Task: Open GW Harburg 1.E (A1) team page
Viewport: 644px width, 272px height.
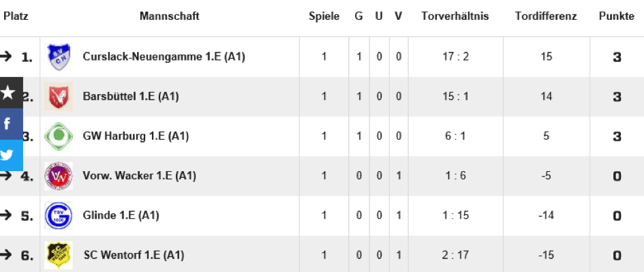Action: point(136,136)
